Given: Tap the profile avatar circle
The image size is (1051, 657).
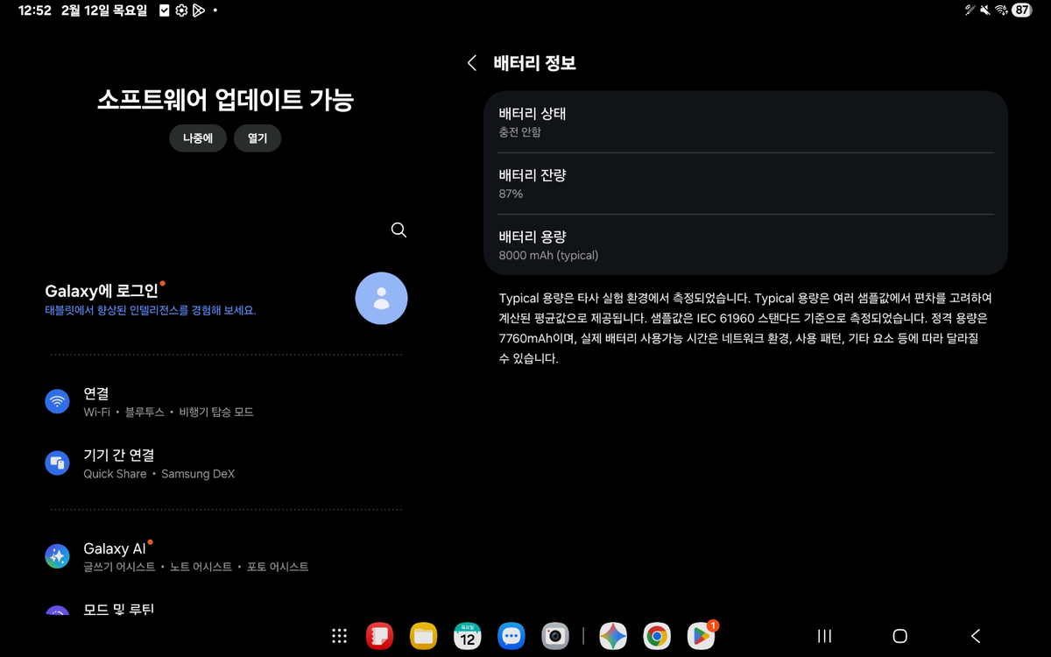Looking at the screenshot, I should pos(381,298).
